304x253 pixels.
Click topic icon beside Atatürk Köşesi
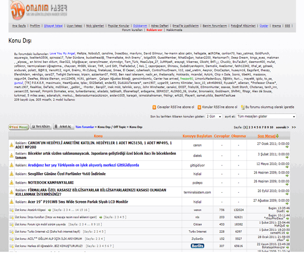coord(12,210)
